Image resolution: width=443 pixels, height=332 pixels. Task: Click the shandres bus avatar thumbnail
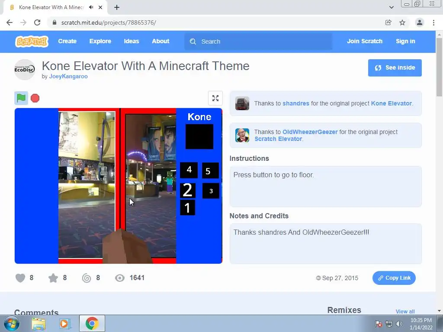(242, 103)
